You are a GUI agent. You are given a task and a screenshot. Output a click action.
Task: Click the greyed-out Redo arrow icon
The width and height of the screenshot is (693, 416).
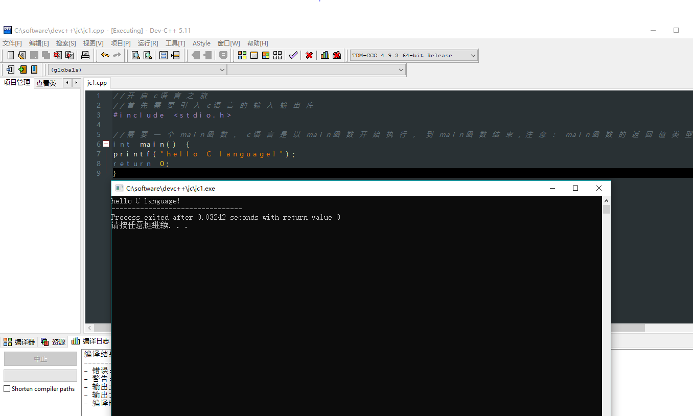click(x=117, y=55)
